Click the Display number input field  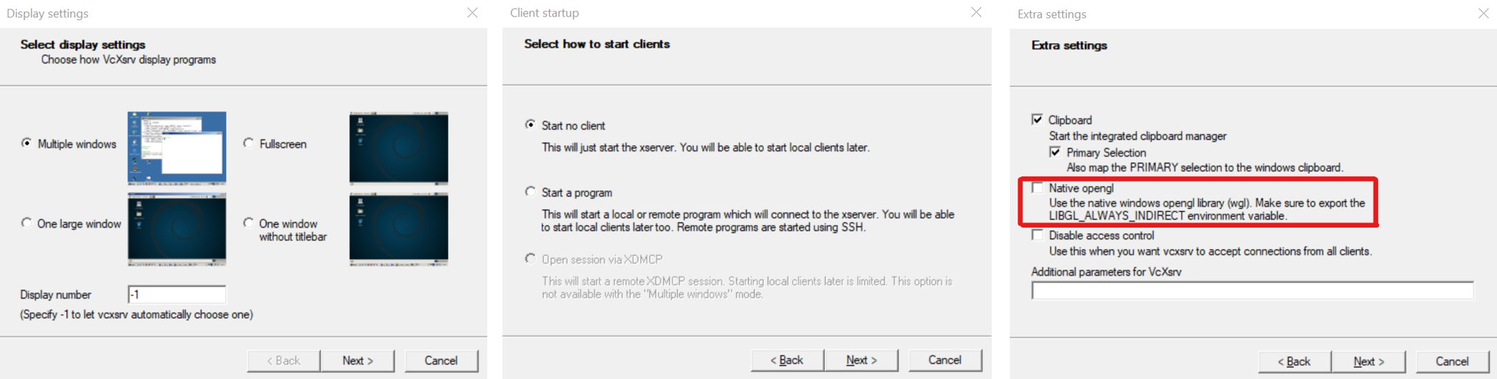[177, 294]
